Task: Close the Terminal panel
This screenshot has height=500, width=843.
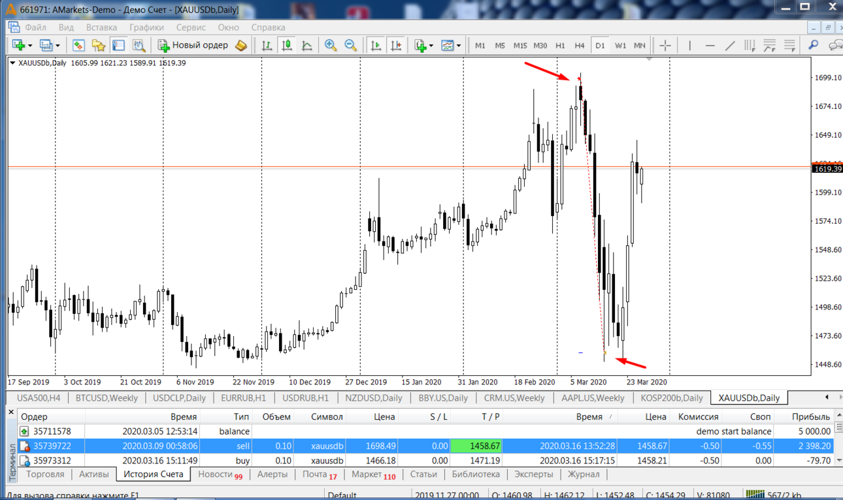Action: [x=11, y=413]
